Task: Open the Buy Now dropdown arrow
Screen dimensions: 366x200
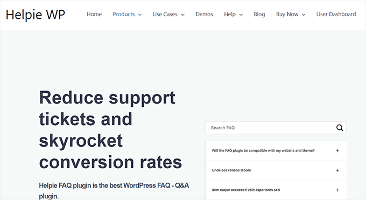Action: (x=304, y=15)
